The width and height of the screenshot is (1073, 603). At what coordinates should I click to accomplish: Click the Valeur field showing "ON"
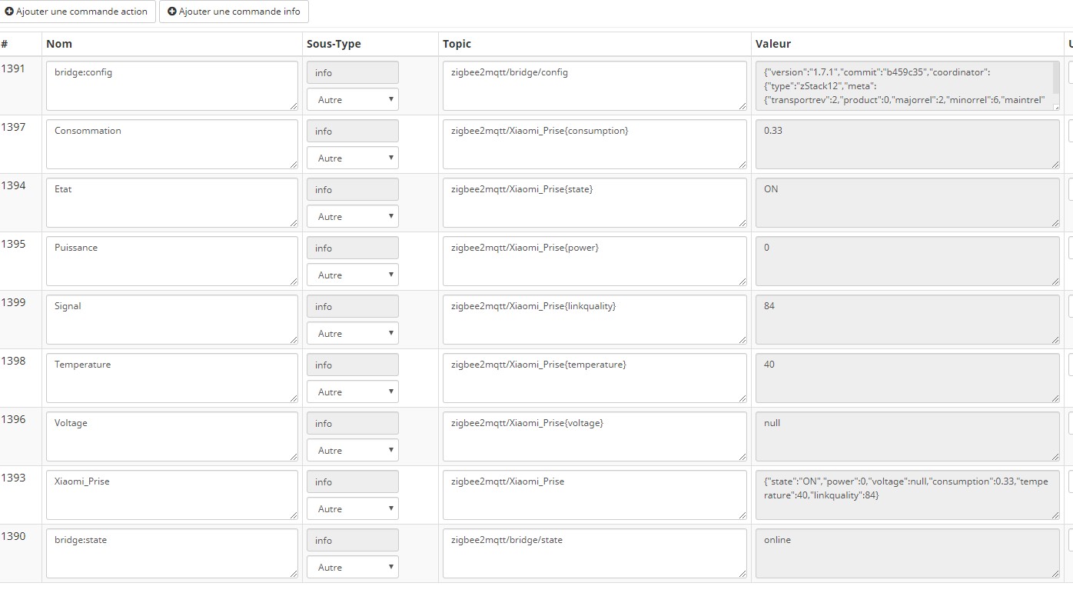pyautogui.click(x=907, y=202)
